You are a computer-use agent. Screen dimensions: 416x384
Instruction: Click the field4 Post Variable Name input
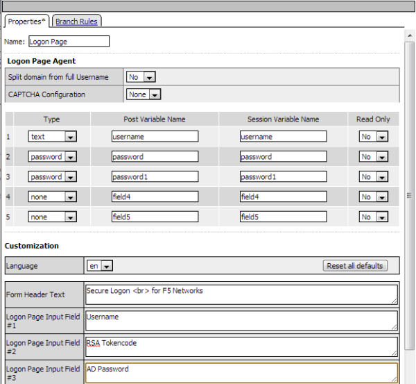point(155,197)
